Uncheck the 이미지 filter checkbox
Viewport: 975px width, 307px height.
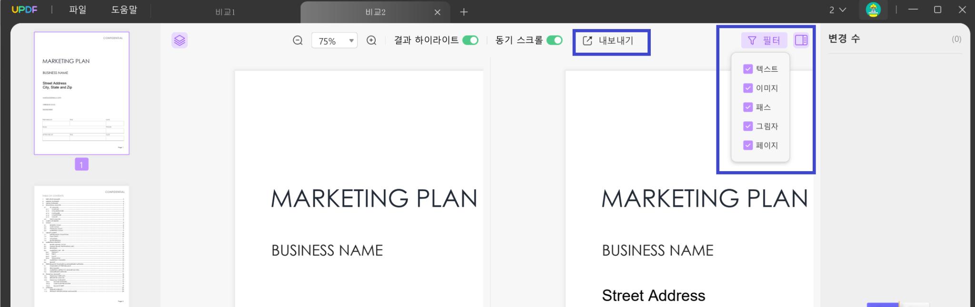coord(748,88)
